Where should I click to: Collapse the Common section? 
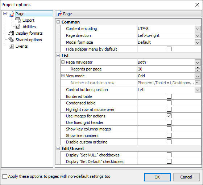(58, 22)
